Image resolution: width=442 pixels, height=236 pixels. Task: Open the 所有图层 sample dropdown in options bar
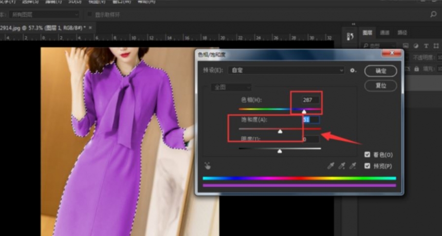(44, 14)
